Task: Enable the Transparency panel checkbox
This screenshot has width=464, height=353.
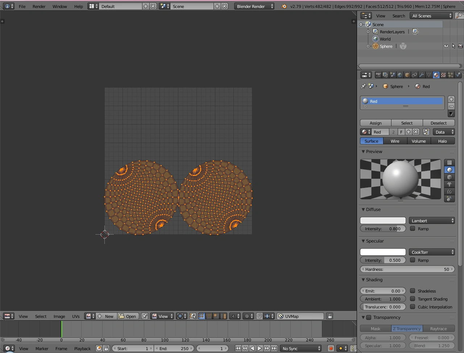Action: (369, 318)
